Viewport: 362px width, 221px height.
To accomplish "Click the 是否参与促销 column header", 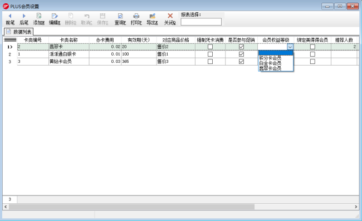I will click(241, 40).
